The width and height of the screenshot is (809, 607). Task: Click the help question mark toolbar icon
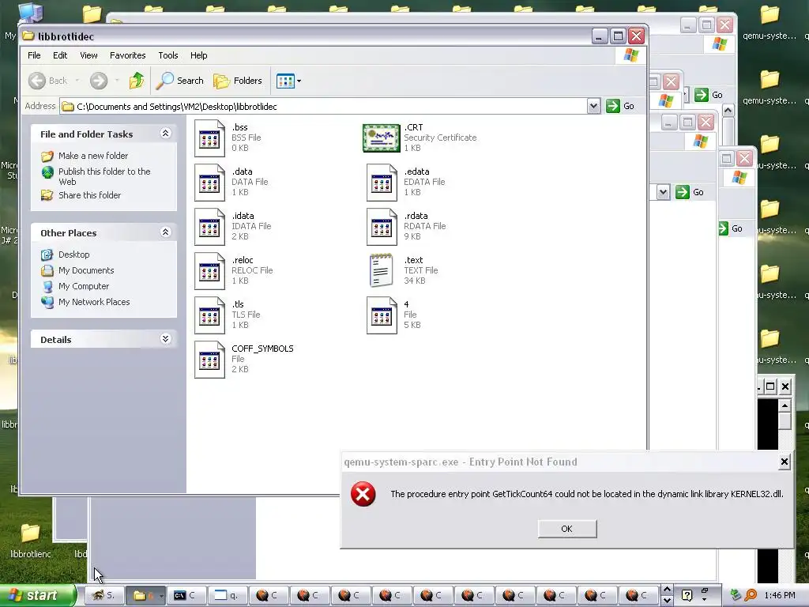click(687, 595)
